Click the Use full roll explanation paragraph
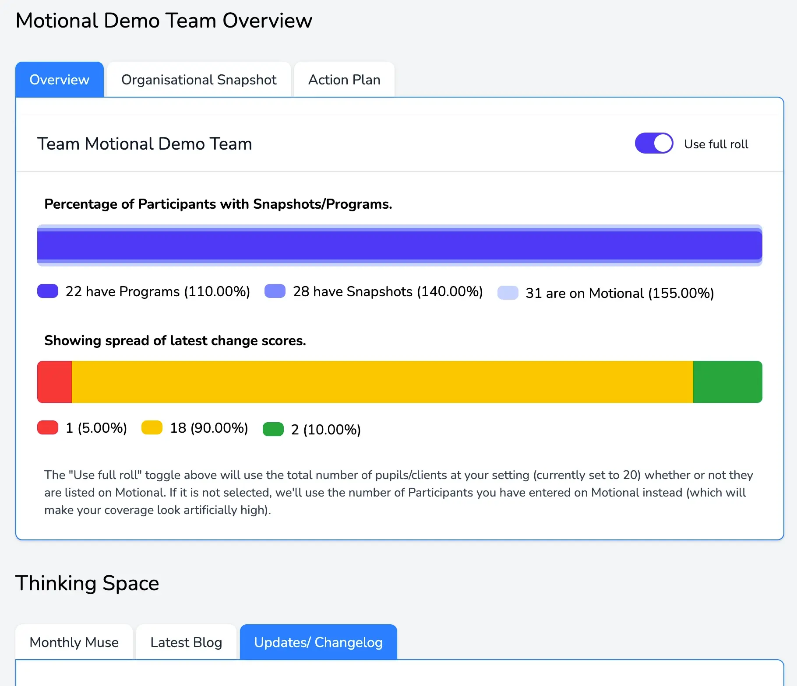Image resolution: width=797 pixels, height=686 pixels. pyautogui.click(x=398, y=493)
